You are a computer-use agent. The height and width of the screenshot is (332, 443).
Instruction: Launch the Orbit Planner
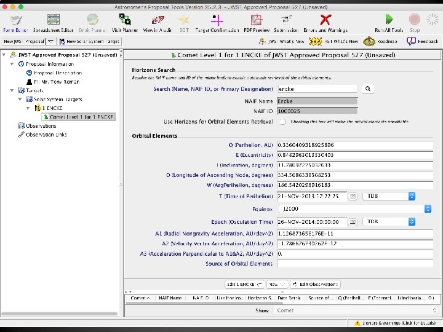click(x=92, y=23)
